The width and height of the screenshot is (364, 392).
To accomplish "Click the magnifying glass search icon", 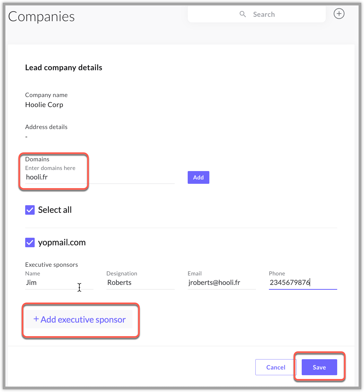I will coord(243,14).
